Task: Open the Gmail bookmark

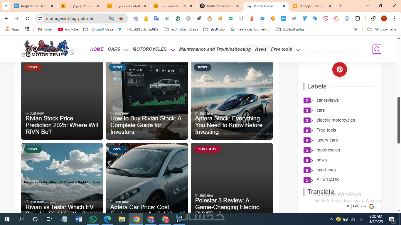Action: (46, 29)
